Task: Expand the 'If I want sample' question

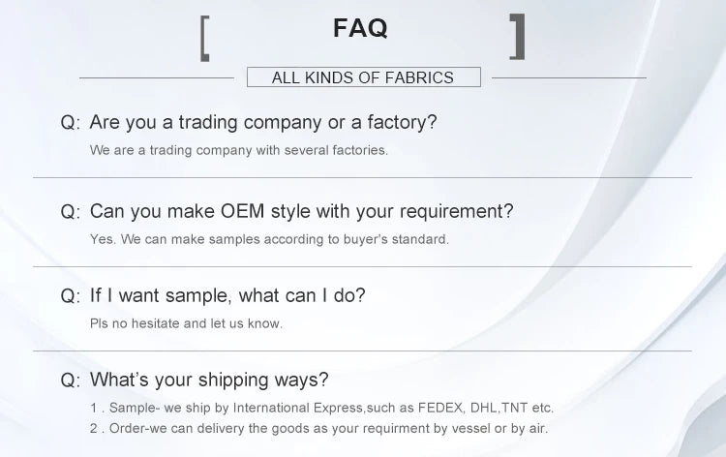Action: tap(227, 295)
